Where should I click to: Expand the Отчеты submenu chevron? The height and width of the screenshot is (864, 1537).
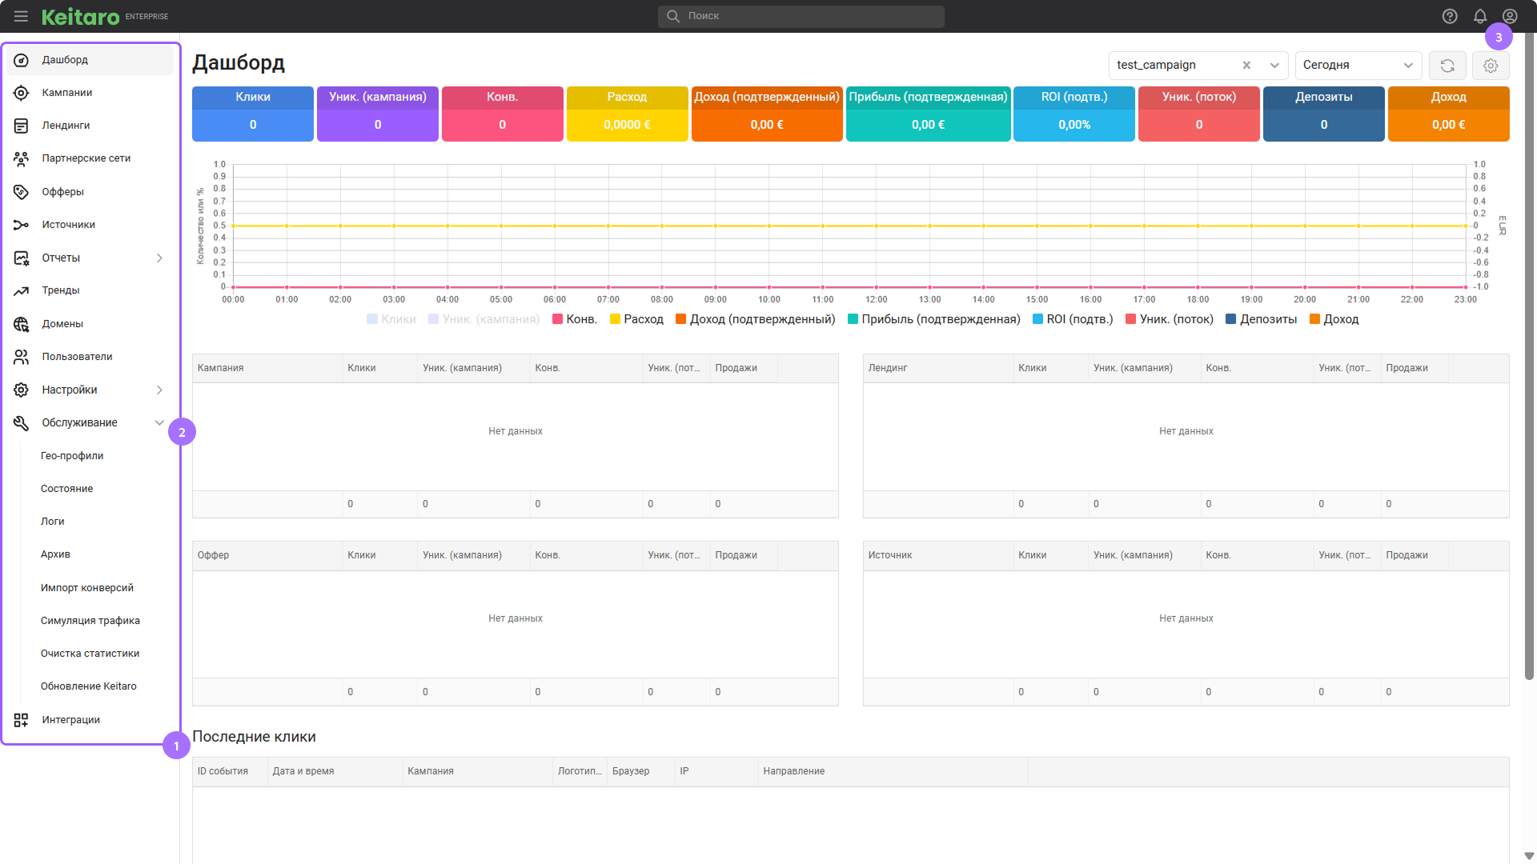click(159, 258)
